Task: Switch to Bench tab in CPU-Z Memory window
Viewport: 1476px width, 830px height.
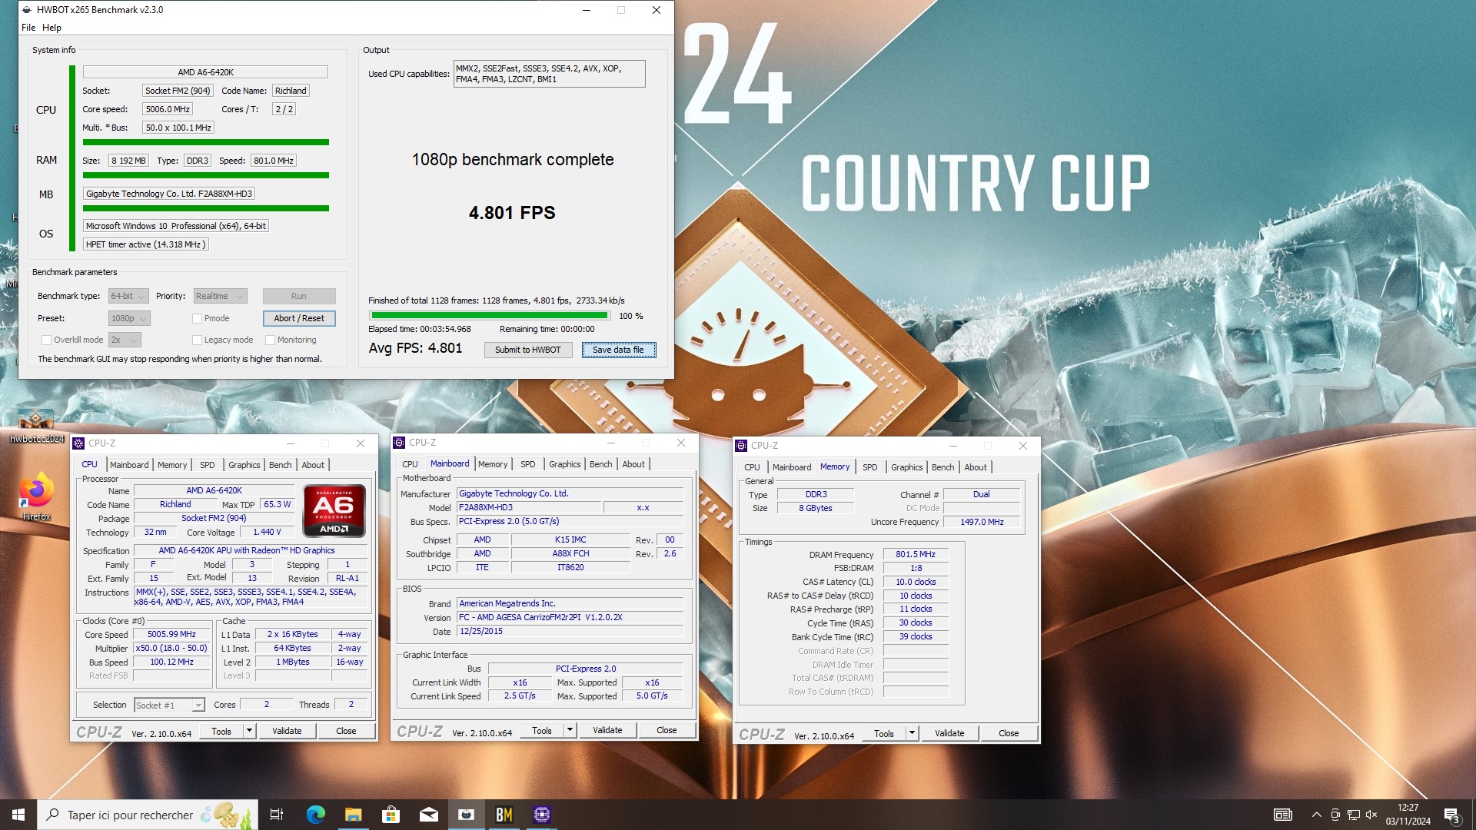Action: coord(942,467)
